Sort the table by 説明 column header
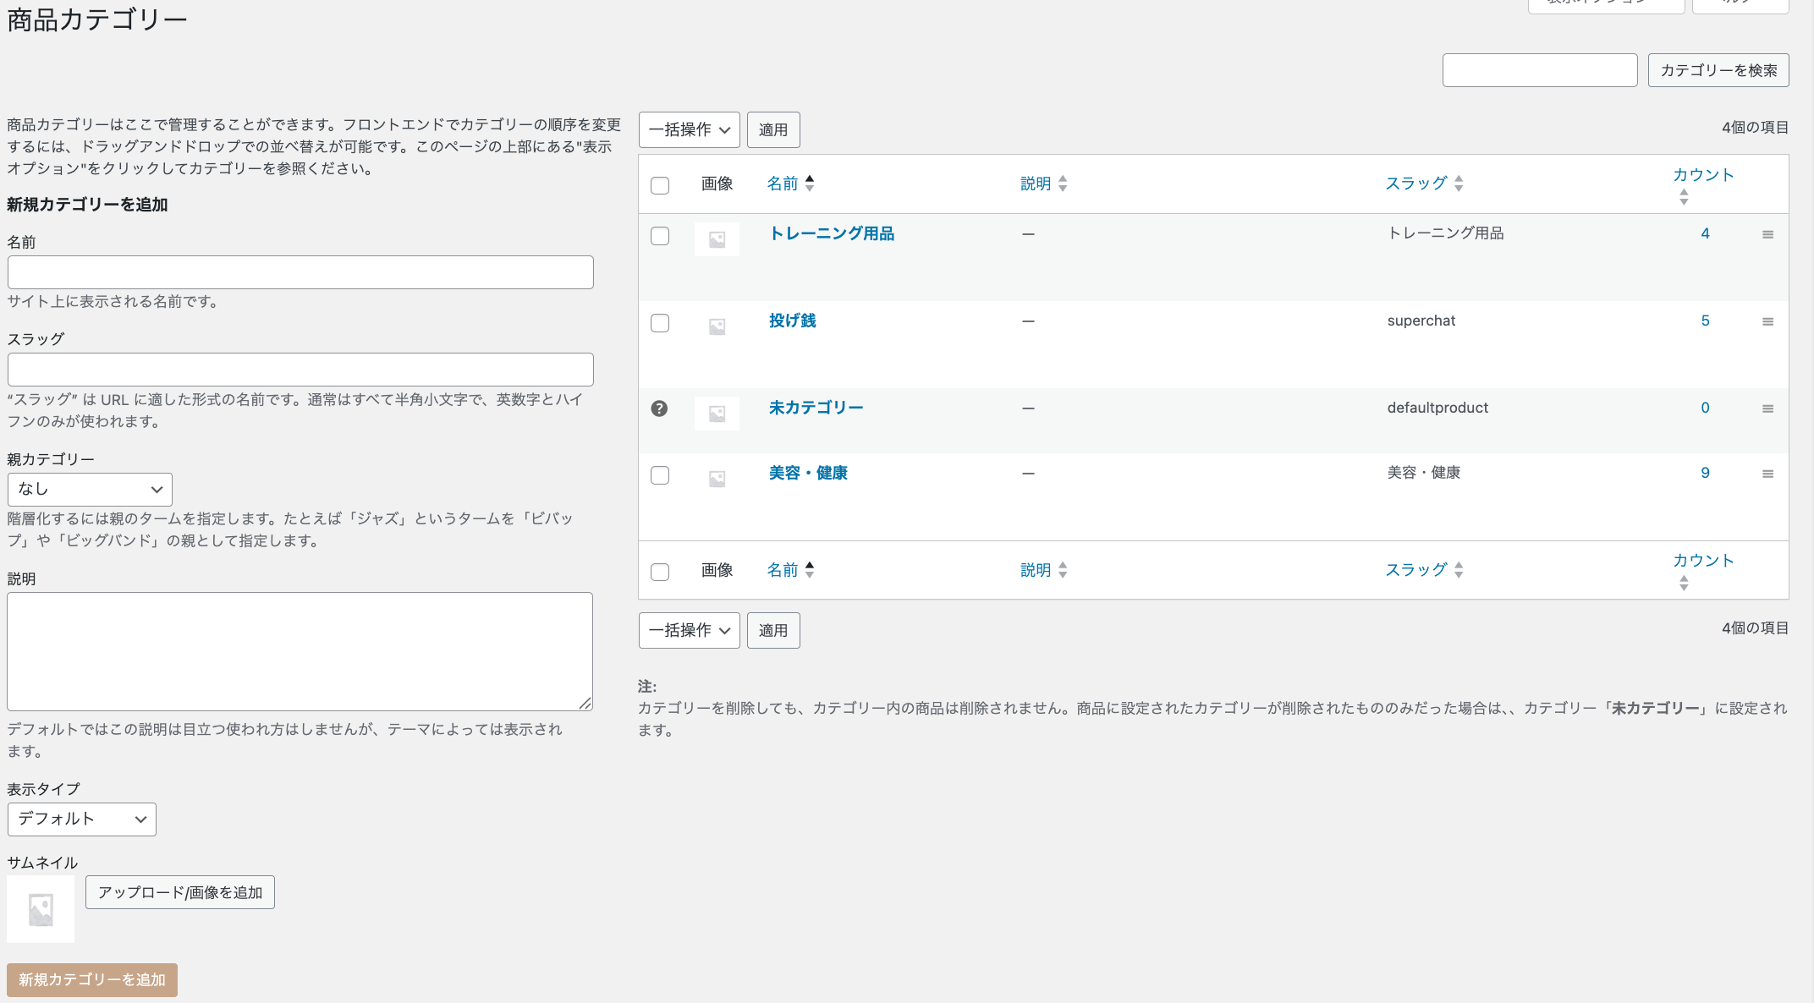The width and height of the screenshot is (1814, 1003). point(1036,184)
